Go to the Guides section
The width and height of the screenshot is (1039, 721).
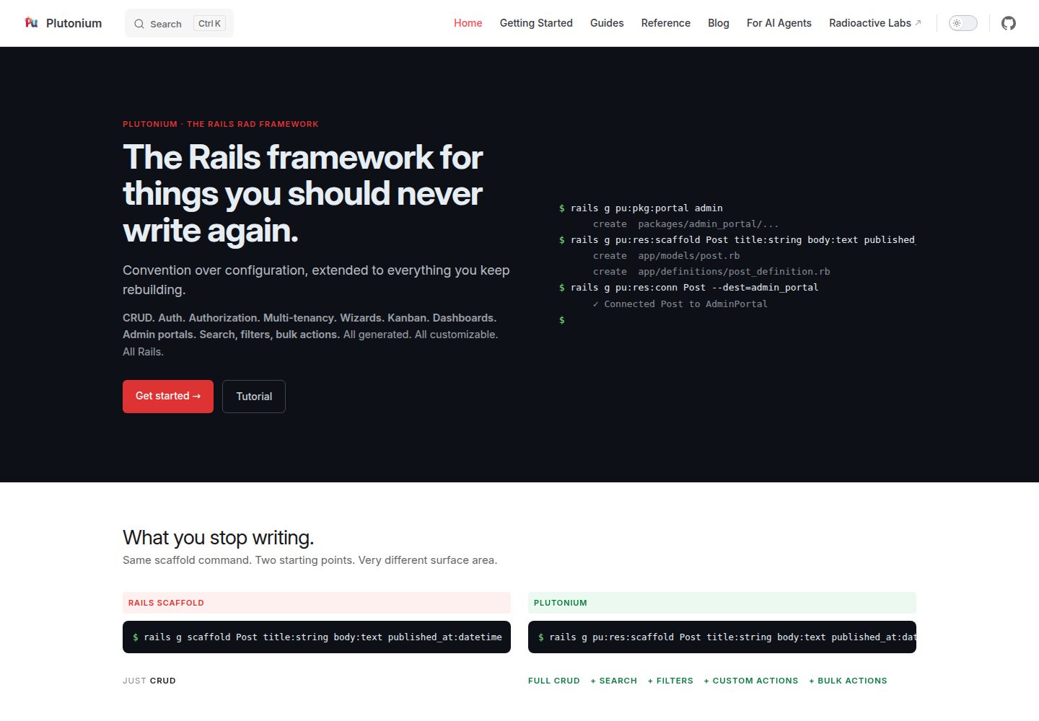click(x=607, y=23)
